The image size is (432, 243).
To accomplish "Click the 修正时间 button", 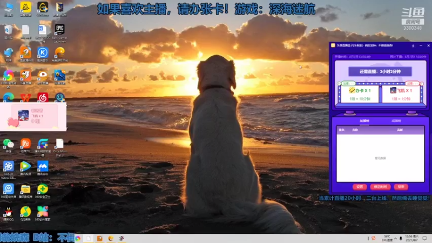I will 380,187.
